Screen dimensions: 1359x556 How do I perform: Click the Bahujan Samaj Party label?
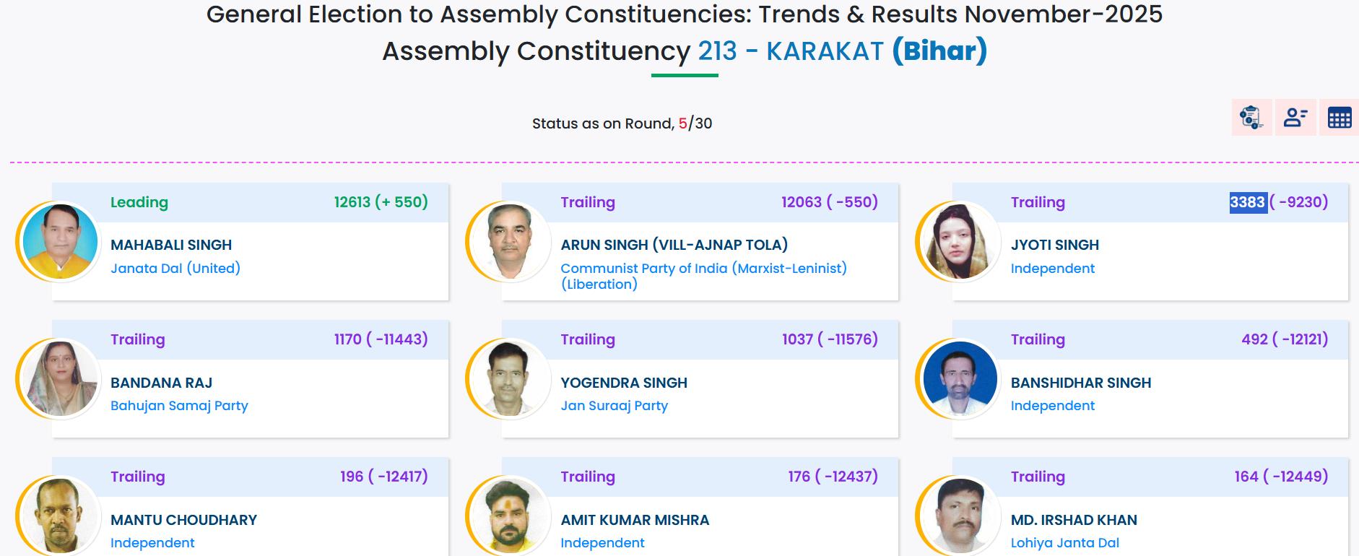tap(179, 406)
